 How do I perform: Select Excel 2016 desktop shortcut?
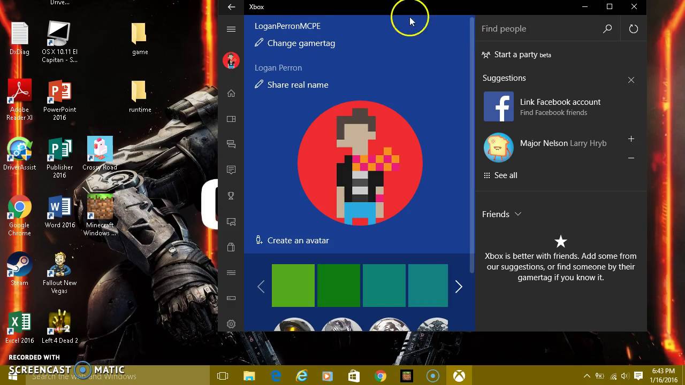[x=20, y=328]
